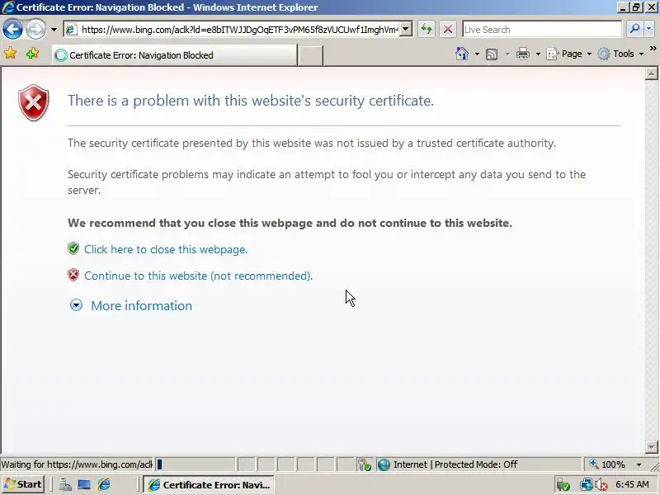Open the Page menu
This screenshot has width=660, height=495.
[x=568, y=54]
